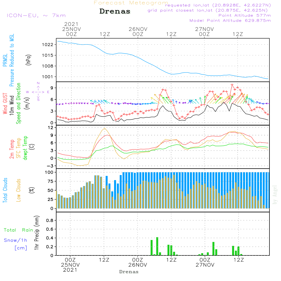Click the ICON-EU ~7km model label
This screenshot has width=281, height=281.
pyautogui.click(x=36, y=15)
